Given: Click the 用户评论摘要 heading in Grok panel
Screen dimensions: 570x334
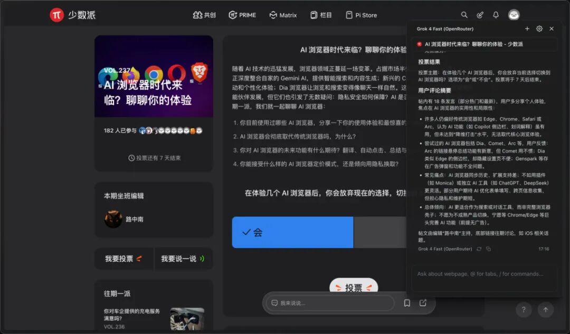Looking at the screenshot, I should pyautogui.click(x=434, y=91).
